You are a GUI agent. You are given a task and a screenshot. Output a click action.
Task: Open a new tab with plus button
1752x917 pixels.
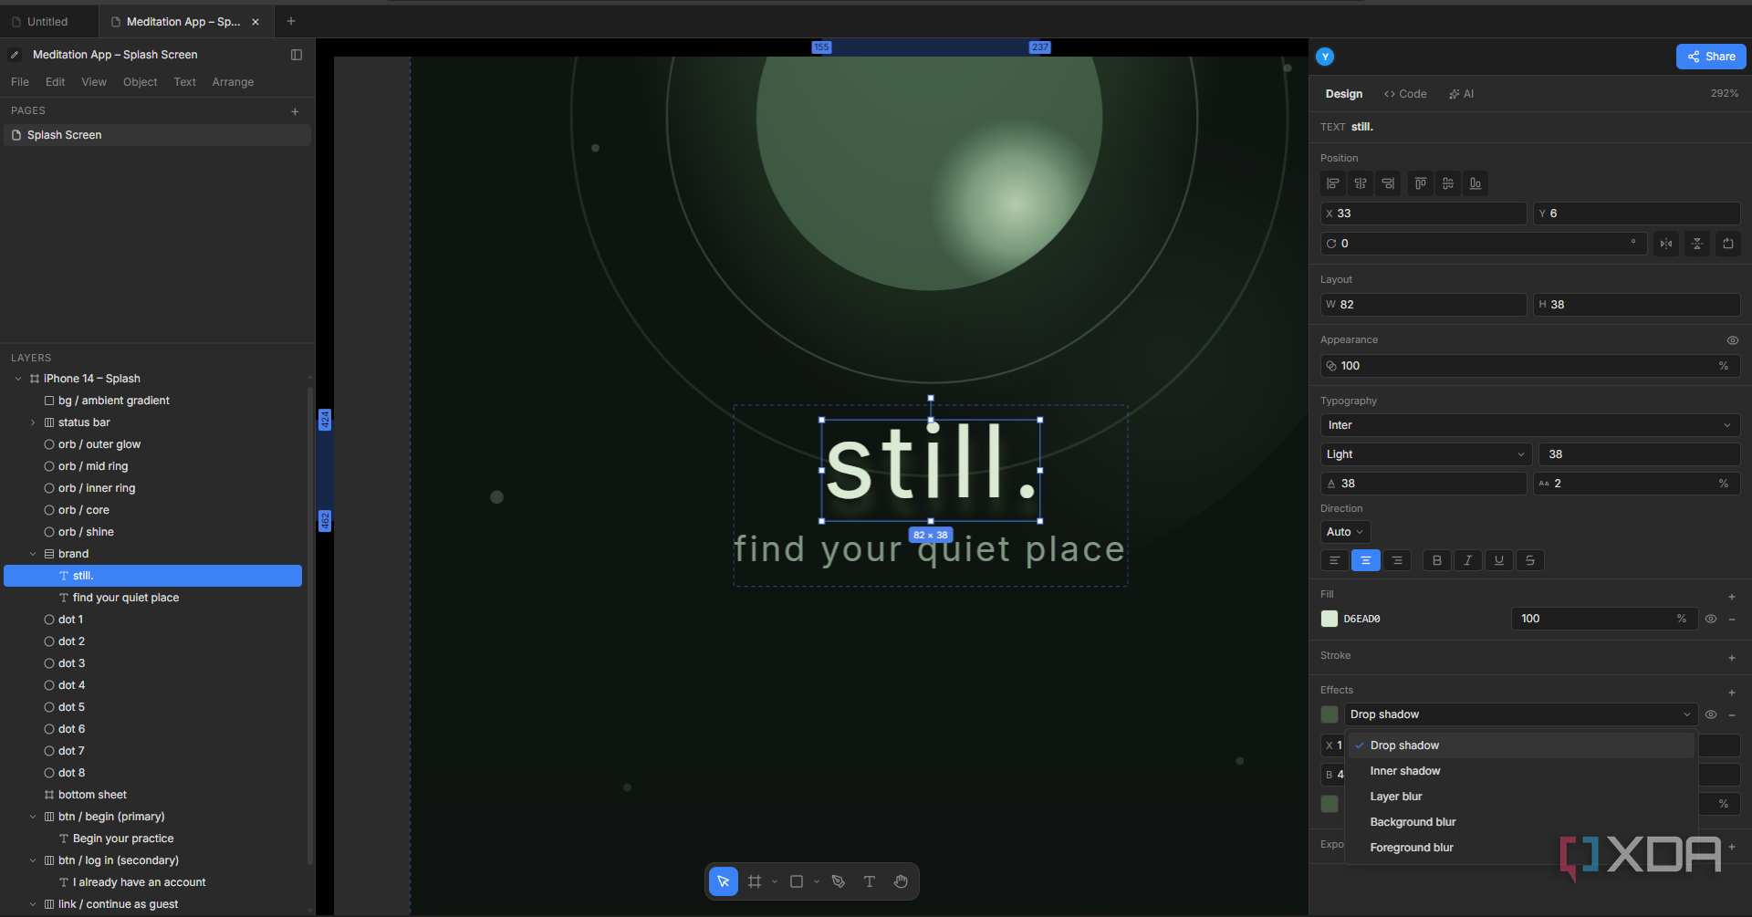tap(291, 21)
